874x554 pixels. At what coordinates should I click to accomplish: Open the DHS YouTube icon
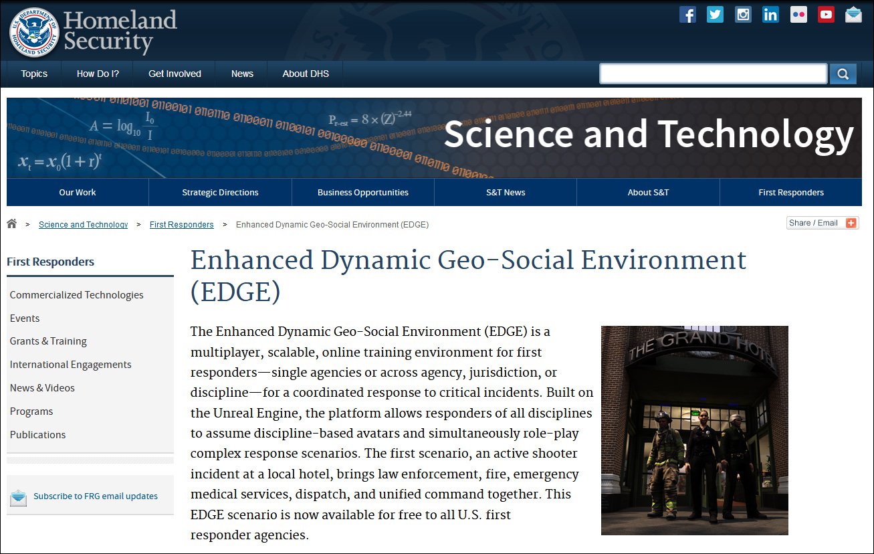(x=826, y=15)
